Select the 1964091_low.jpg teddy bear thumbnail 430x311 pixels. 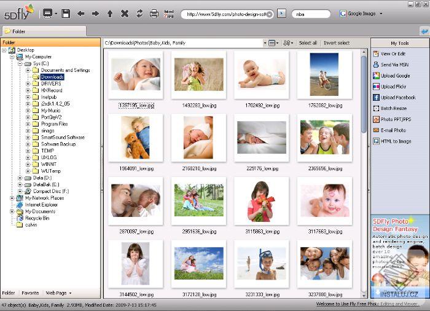(x=136, y=138)
